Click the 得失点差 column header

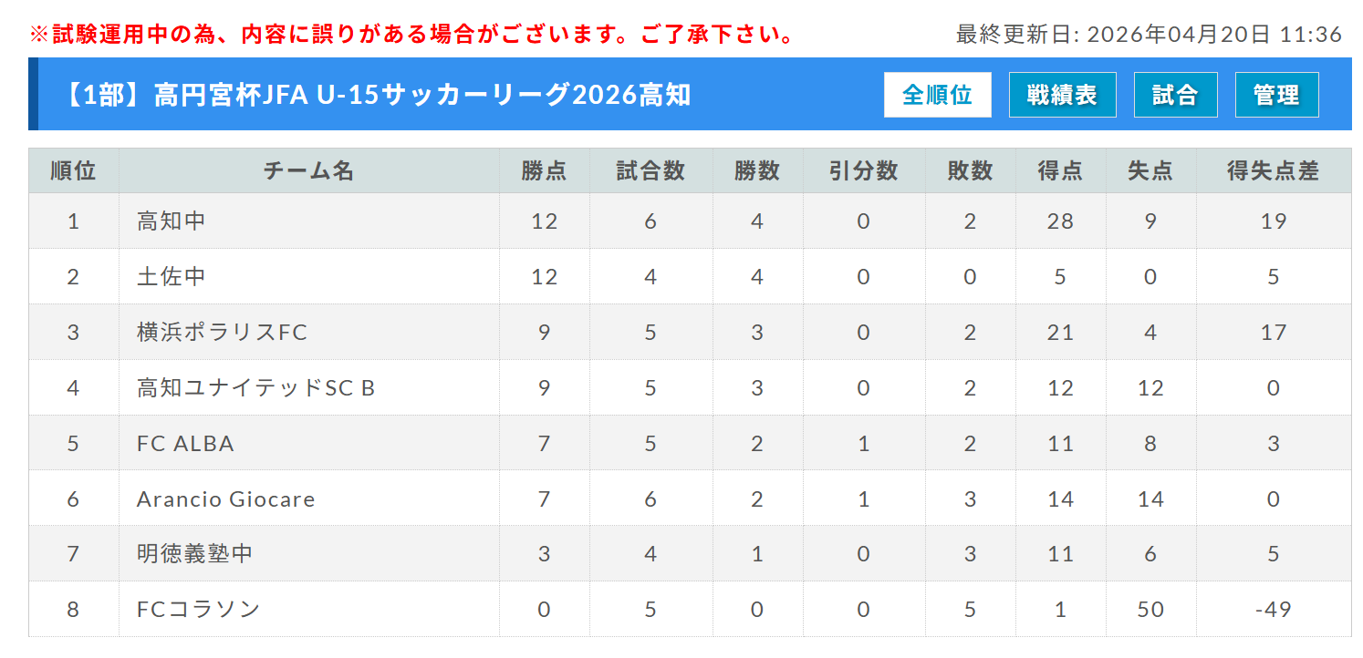click(x=1273, y=170)
